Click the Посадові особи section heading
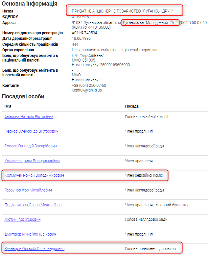This screenshot has width=208, height=255. click(x=23, y=96)
